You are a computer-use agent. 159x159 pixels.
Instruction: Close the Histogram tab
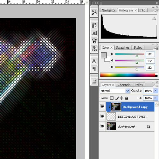point(136,10)
